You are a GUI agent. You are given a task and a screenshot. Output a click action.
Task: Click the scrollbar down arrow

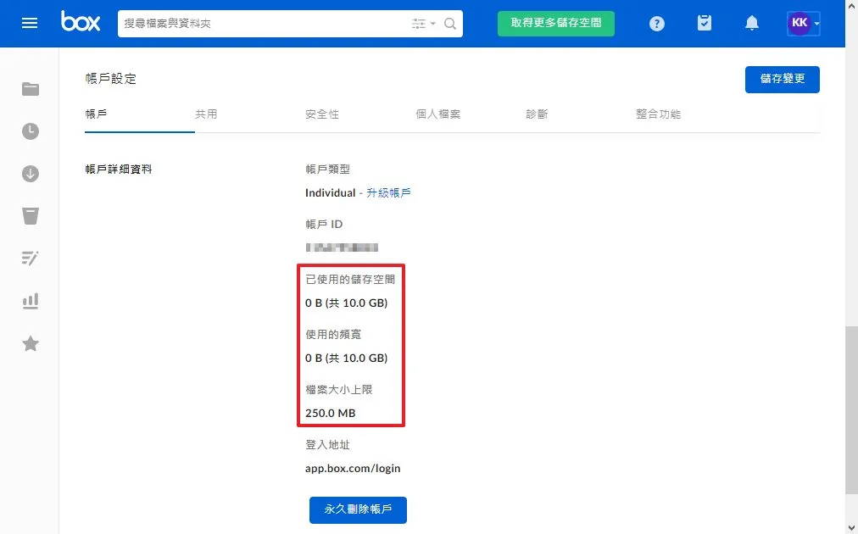[x=851, y=529]
